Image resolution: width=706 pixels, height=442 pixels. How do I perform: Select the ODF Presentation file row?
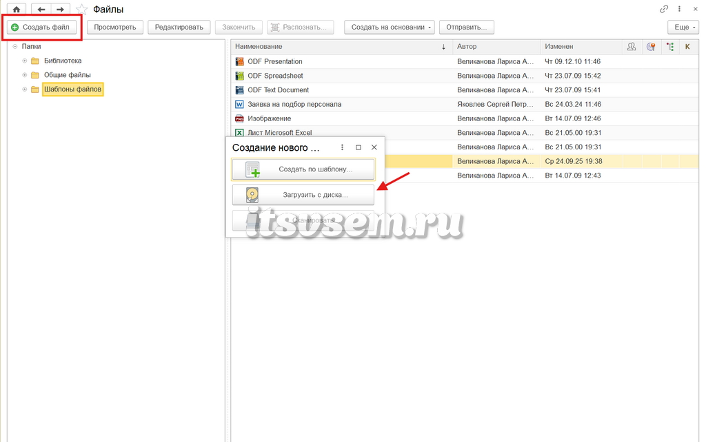(465, 61)
